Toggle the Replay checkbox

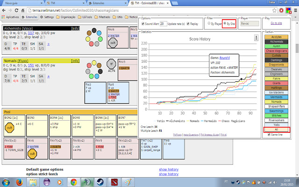tap(188, 24)
